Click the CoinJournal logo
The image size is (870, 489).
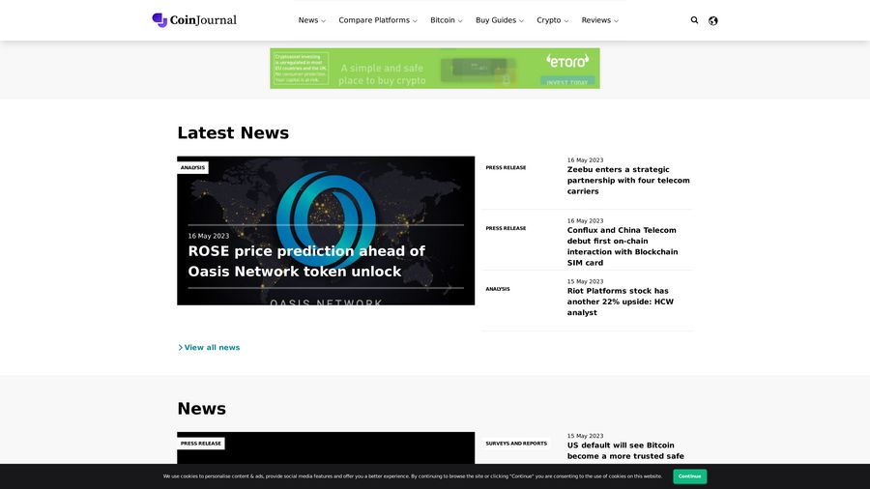[194, 20]
